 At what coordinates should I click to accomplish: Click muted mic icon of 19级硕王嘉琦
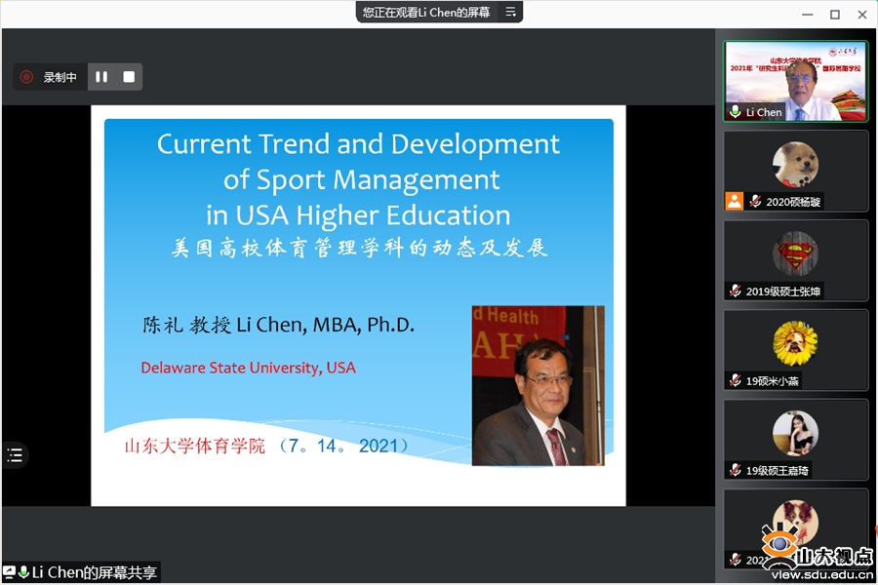[736, 471]
